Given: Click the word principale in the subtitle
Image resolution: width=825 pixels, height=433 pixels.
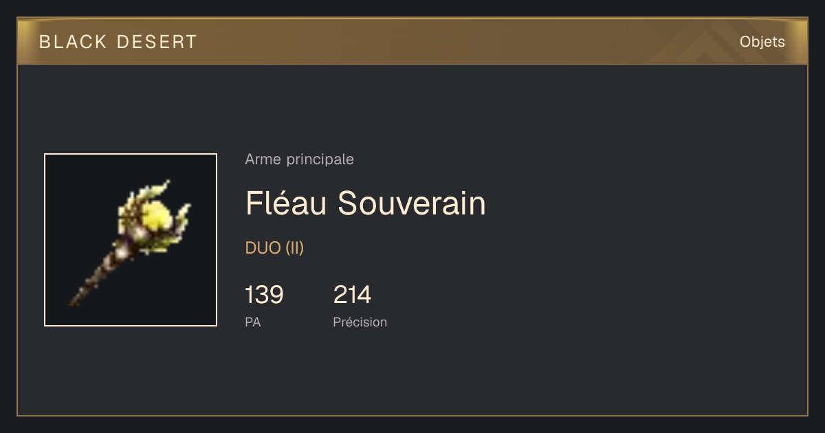Looking at the screenshot, I should pyautogui.click(x=320, y=159).
